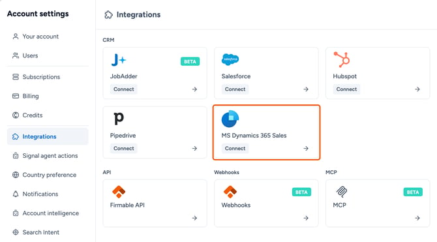437x242 pixels.
Task: Open Account intelligence settings
Action: [48, 213]
